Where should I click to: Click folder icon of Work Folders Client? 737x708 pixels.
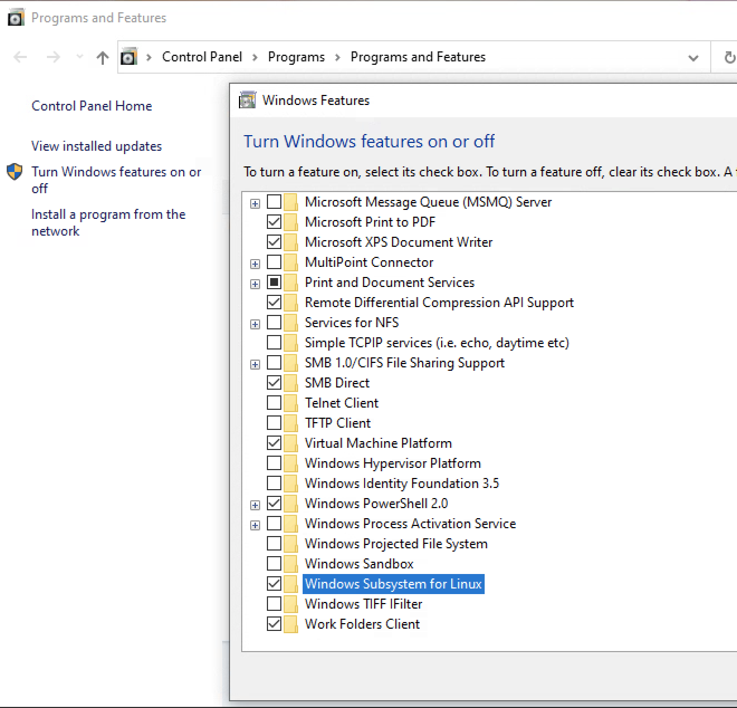click(291, 624)
